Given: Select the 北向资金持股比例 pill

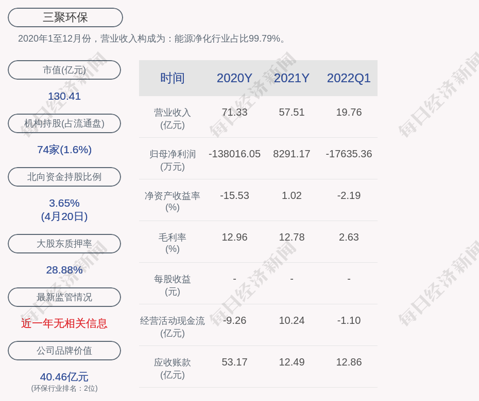Looking at the screenshot, I should click(64, 176).
